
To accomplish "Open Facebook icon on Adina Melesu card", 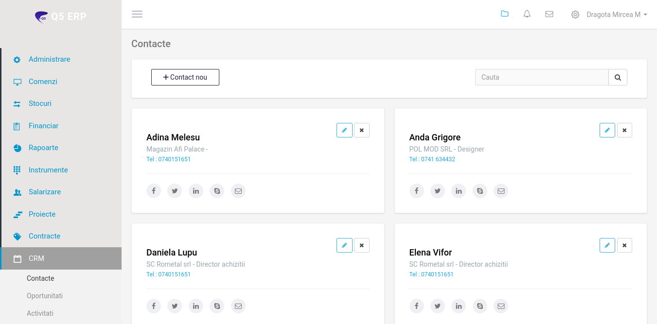I will 154,191.
